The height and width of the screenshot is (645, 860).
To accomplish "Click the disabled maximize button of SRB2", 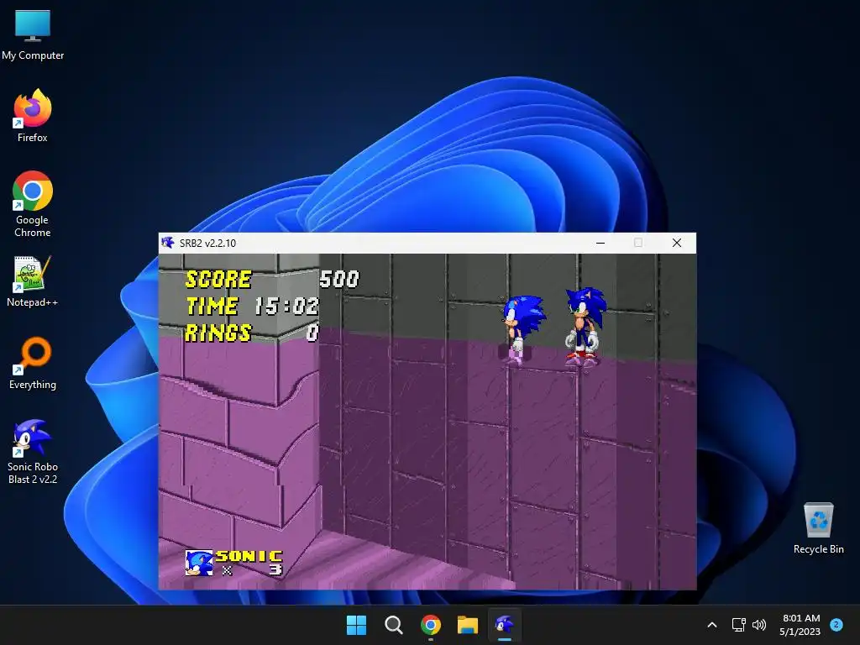I will click(638, 243).
